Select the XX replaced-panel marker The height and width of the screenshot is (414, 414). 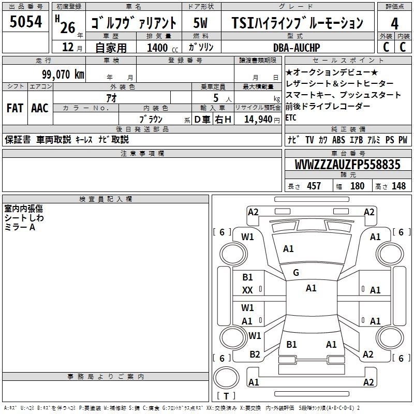tap(247, 291)
